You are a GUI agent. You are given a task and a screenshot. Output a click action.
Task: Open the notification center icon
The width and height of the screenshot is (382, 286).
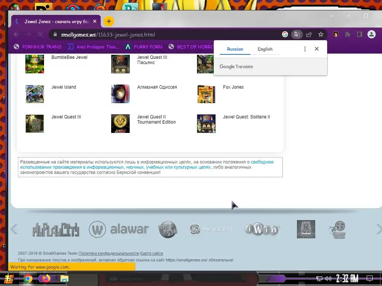370,279
